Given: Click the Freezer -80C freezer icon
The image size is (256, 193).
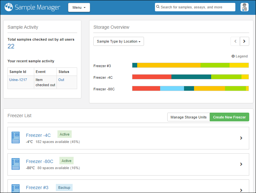Looking at the screenshot, I should (15, 164).
